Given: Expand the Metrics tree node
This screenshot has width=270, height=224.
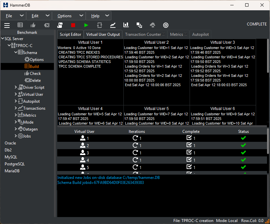Looking at the screenshot, I should tap(16, 115).
